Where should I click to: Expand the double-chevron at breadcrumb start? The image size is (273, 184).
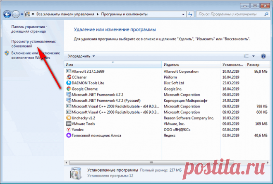pos(33,14)
